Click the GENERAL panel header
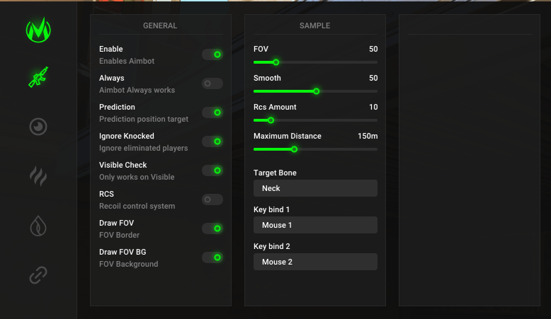The image size is (551, 319). 160,26
